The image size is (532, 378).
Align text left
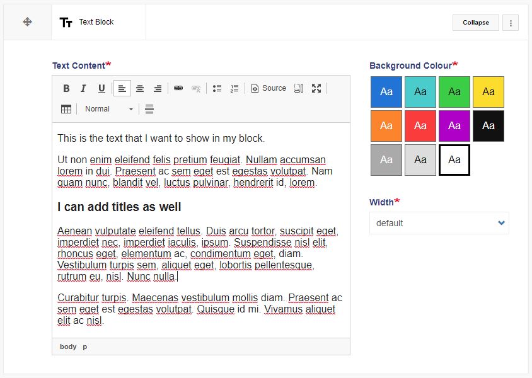(122, 88)
